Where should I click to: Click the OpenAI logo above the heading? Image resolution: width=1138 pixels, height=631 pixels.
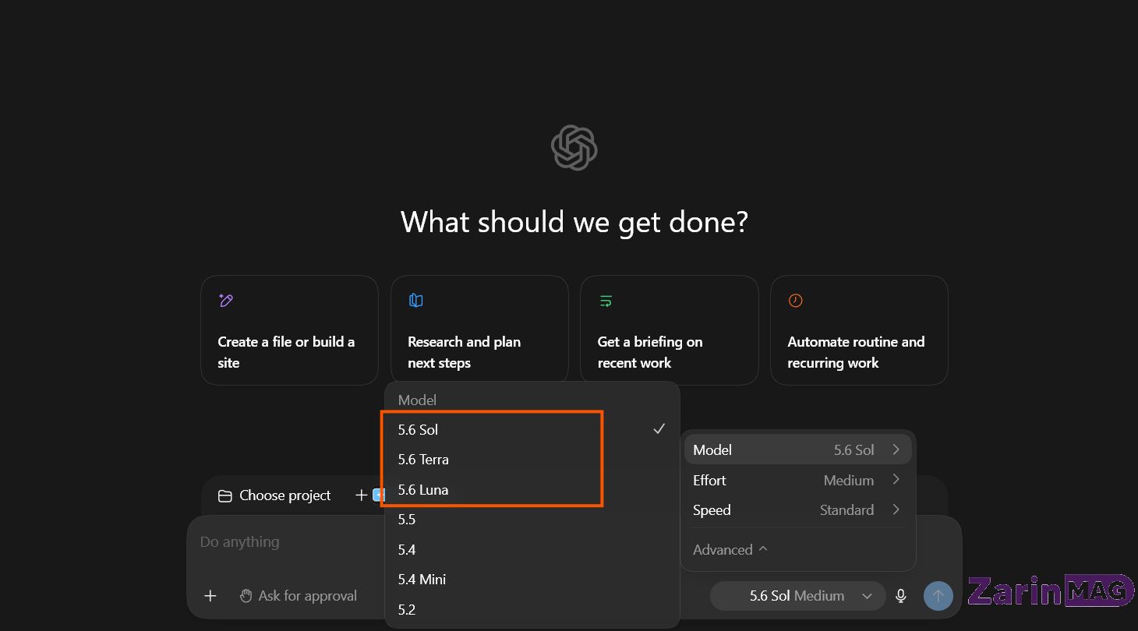574,147
